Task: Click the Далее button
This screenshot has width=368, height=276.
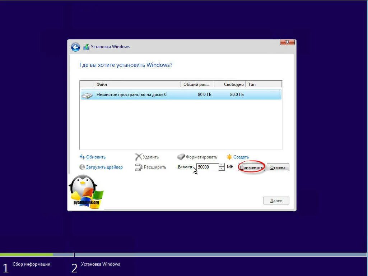Action: (x=276, y=201)
